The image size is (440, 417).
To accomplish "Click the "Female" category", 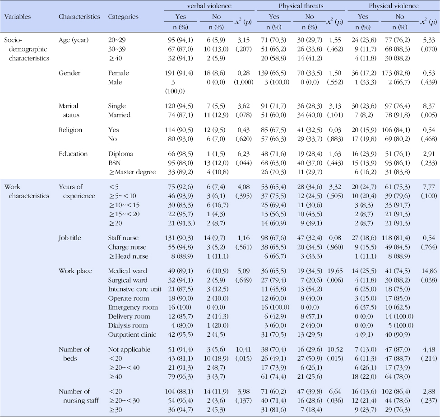I will 118,73.
